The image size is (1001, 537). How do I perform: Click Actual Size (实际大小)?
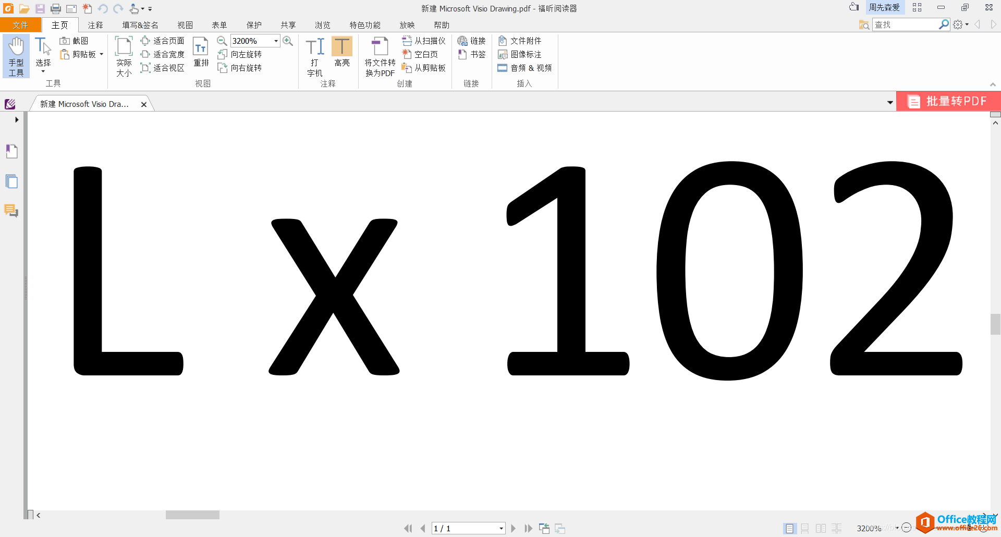[124, 56]
